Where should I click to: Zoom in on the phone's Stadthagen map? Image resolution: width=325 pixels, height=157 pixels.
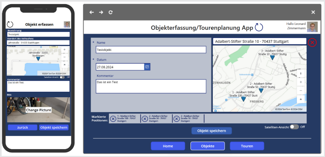point(64,50)
